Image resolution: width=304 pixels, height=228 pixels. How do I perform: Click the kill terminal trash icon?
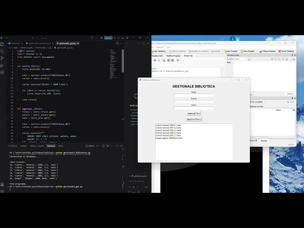coord(108,146)
